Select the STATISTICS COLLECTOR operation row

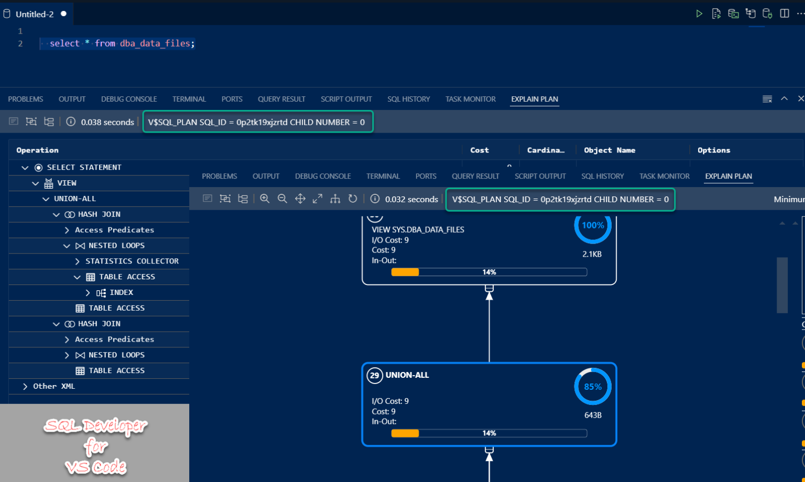(132, 261)
